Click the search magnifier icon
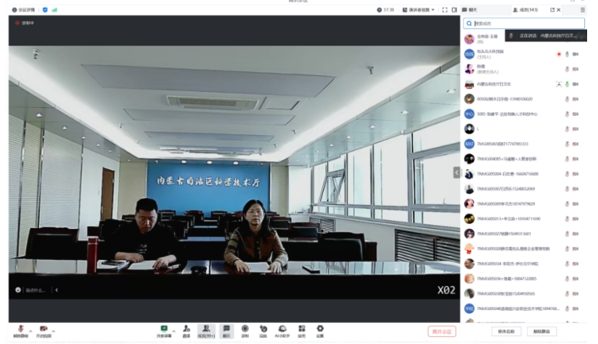The height and width of the screenshot is (344, 598). pos(469,24)
